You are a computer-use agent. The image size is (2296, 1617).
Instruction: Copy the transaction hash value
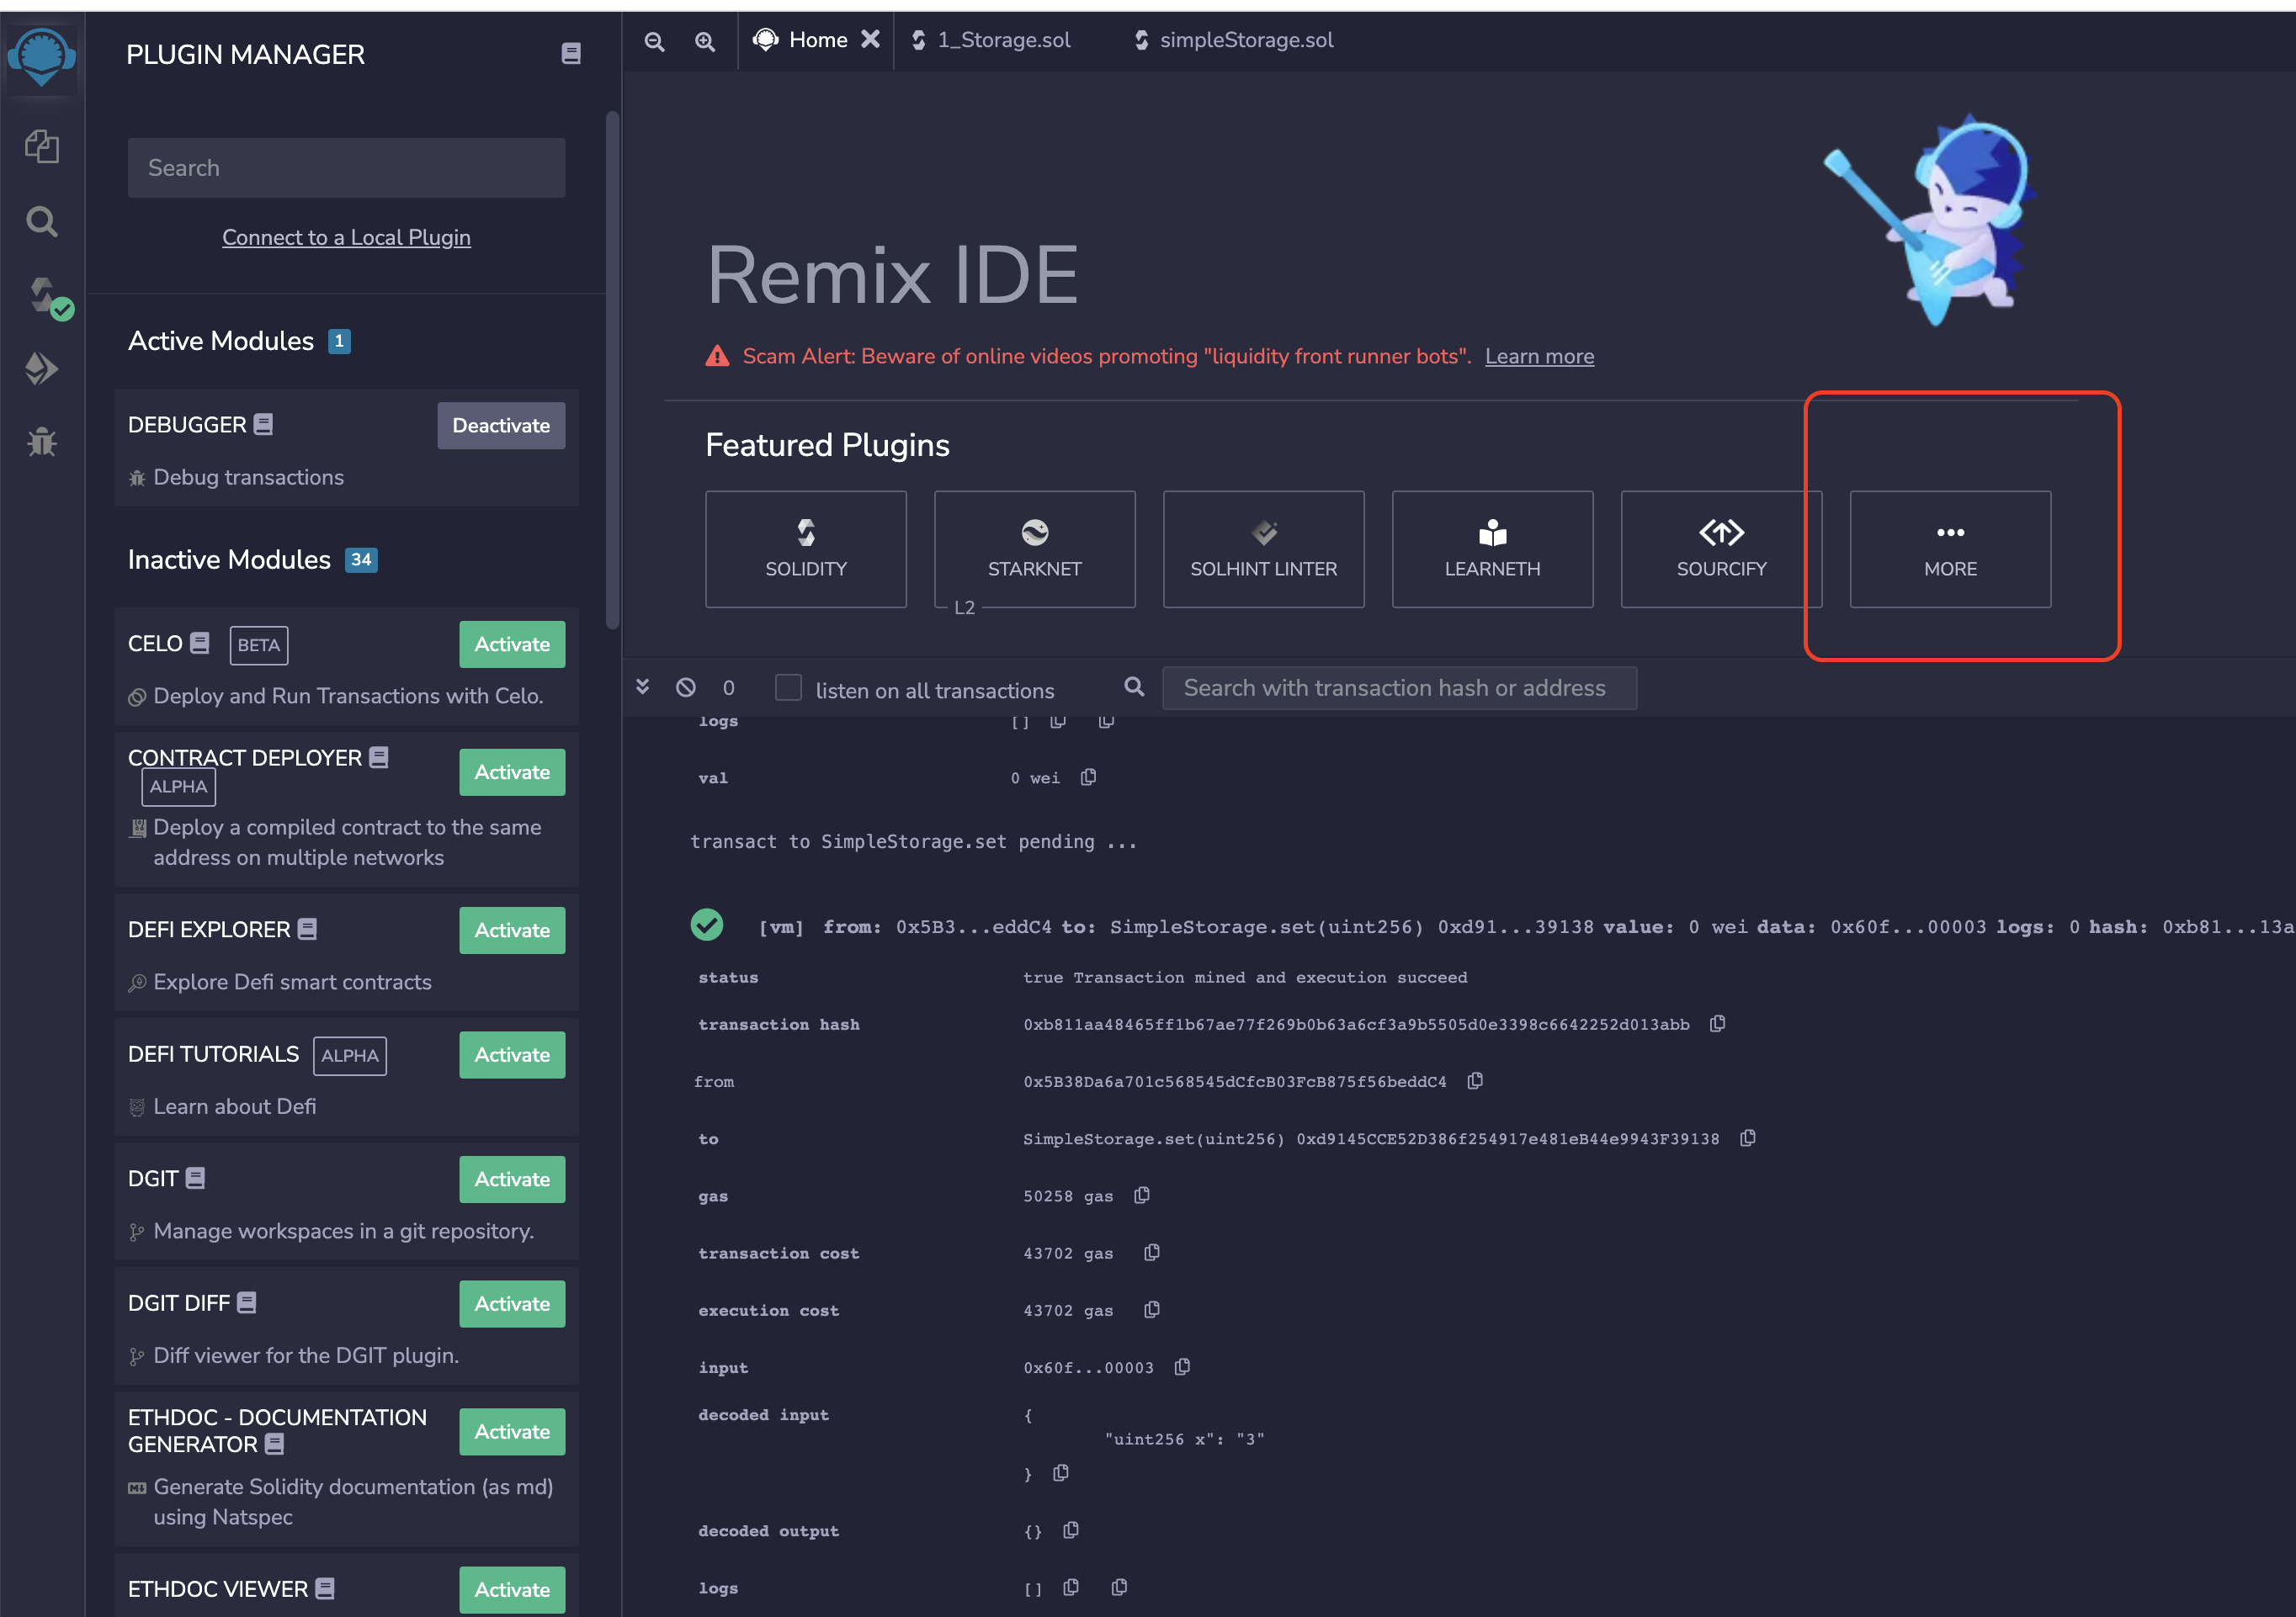1717,1023
